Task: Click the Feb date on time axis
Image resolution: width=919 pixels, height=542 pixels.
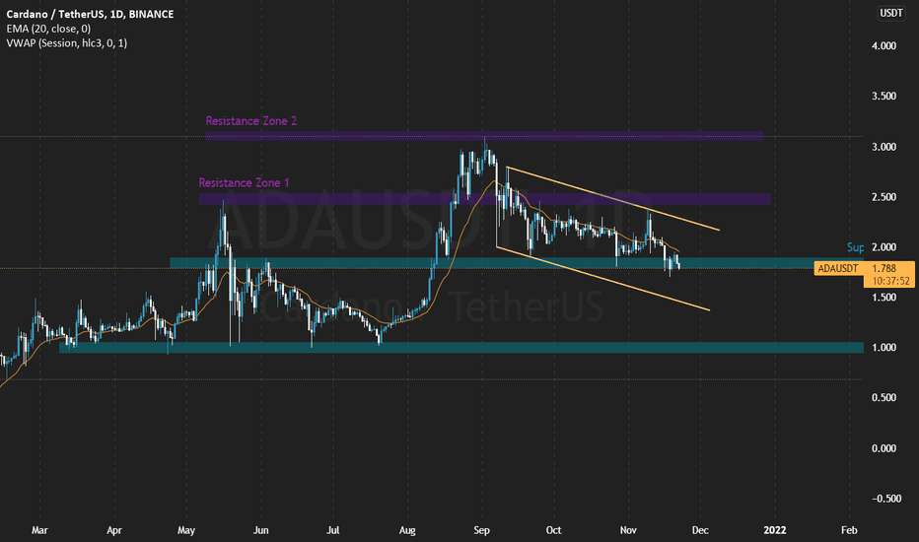Action: pos(849,530)
